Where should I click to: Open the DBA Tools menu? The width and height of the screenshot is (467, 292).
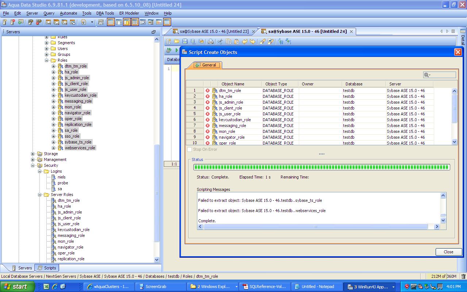pyautogui.click(x=105, y=13)
